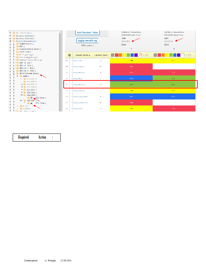Image resolution: width=206 pixels, height=267 pixels.
Task: Collapse the Additional Assessments tree node
Action: point(10,41)
